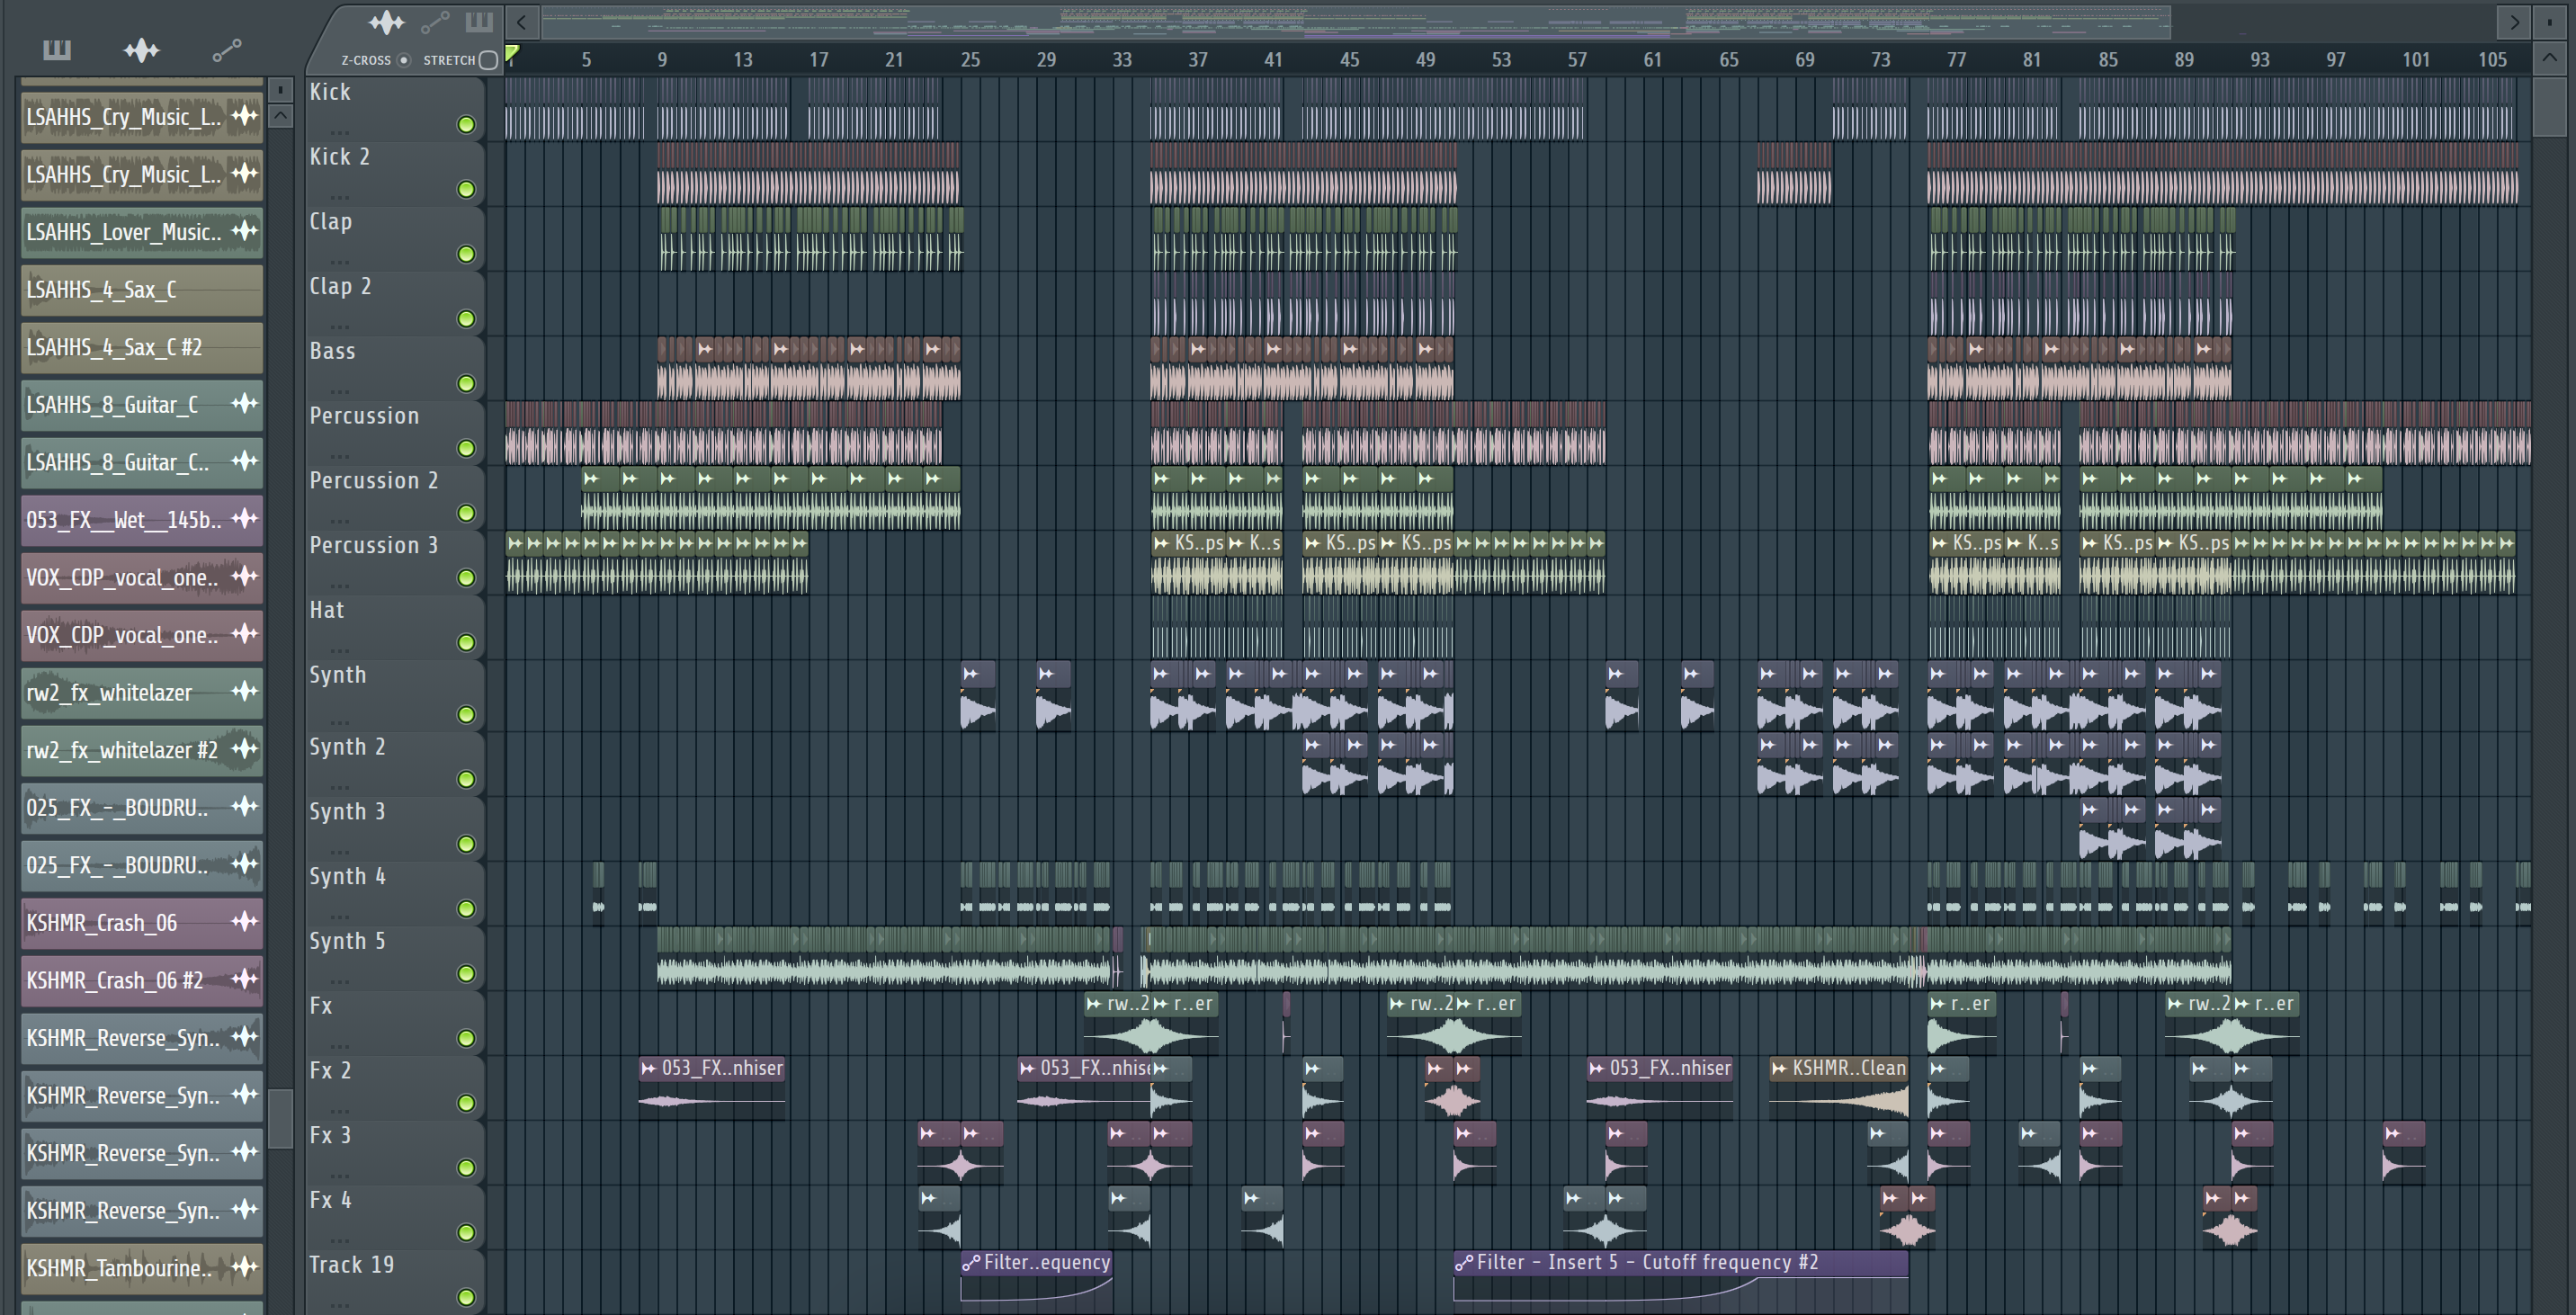Toggle Z-CROSS radio option
Viewport: 2576px width, 1315px height.
403,60
